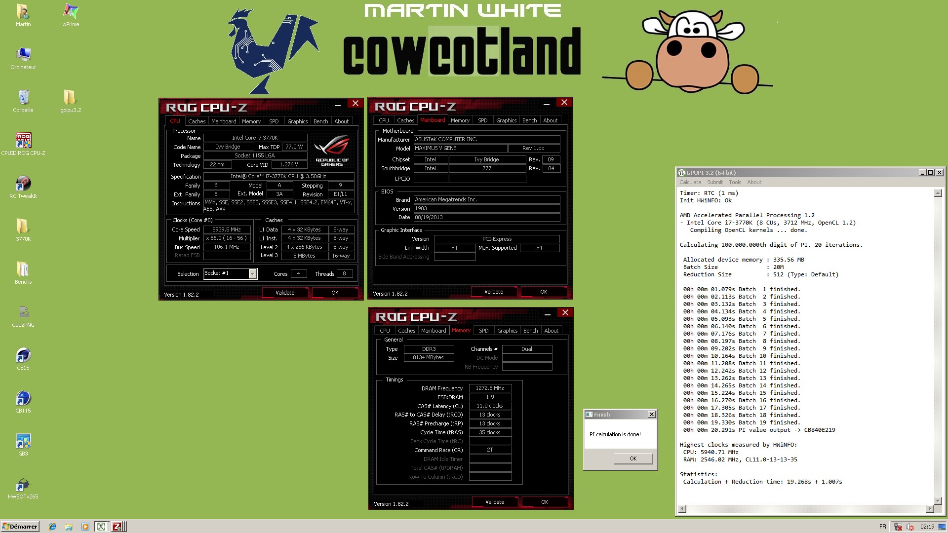Click the disconnected network tray icon
948x533 pixels.
pyautogui.click(x=898, y=527)
